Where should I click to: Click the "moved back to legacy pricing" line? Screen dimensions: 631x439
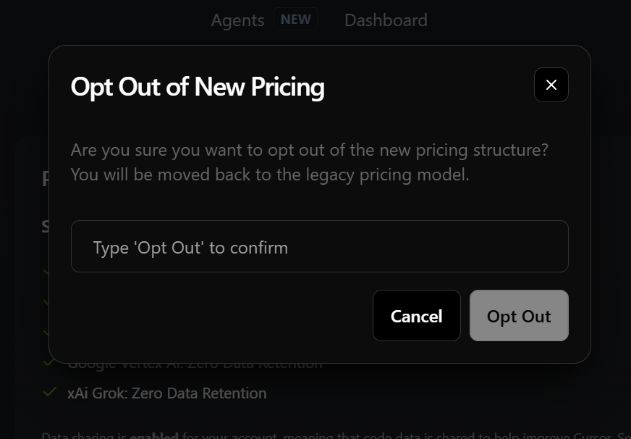click(270, 175)
